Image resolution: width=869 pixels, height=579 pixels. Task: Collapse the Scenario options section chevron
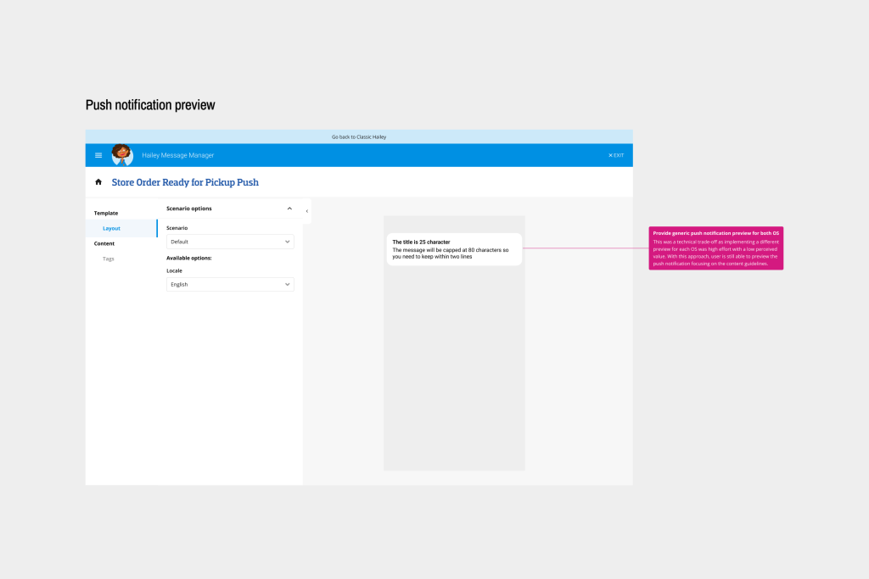(289, 209)
